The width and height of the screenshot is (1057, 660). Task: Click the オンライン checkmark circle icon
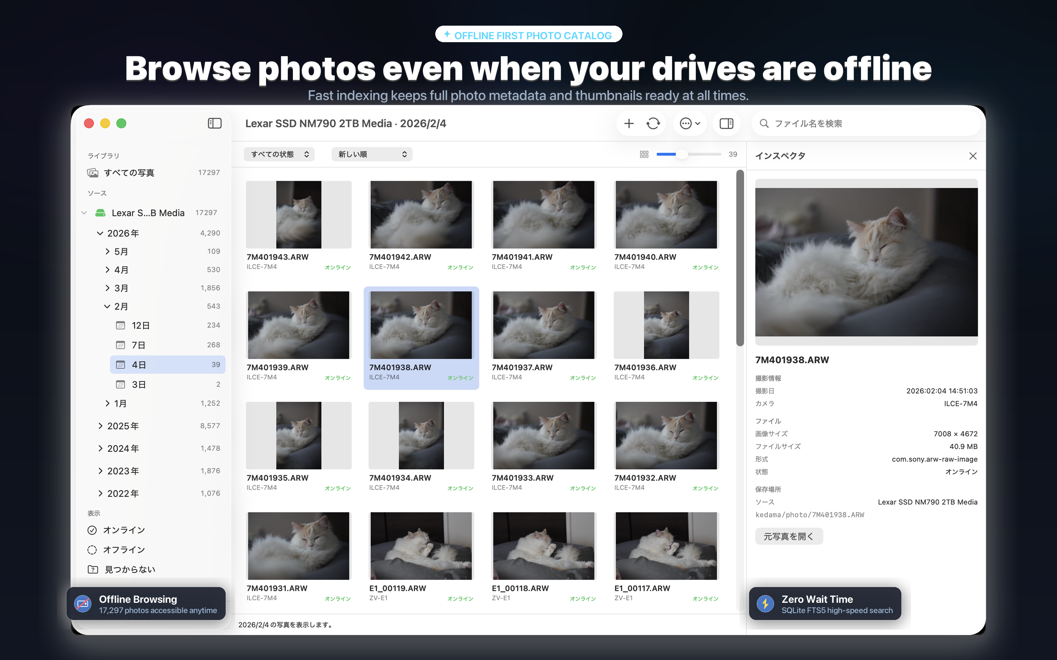92,530
